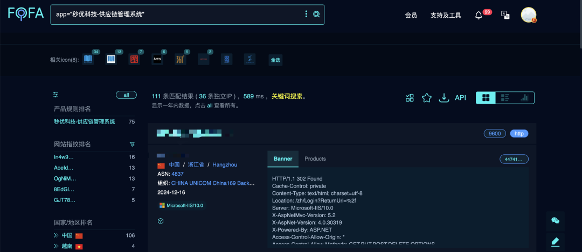
Task: Click the 'all' pill button in sidebar
Action: [126, 95]
